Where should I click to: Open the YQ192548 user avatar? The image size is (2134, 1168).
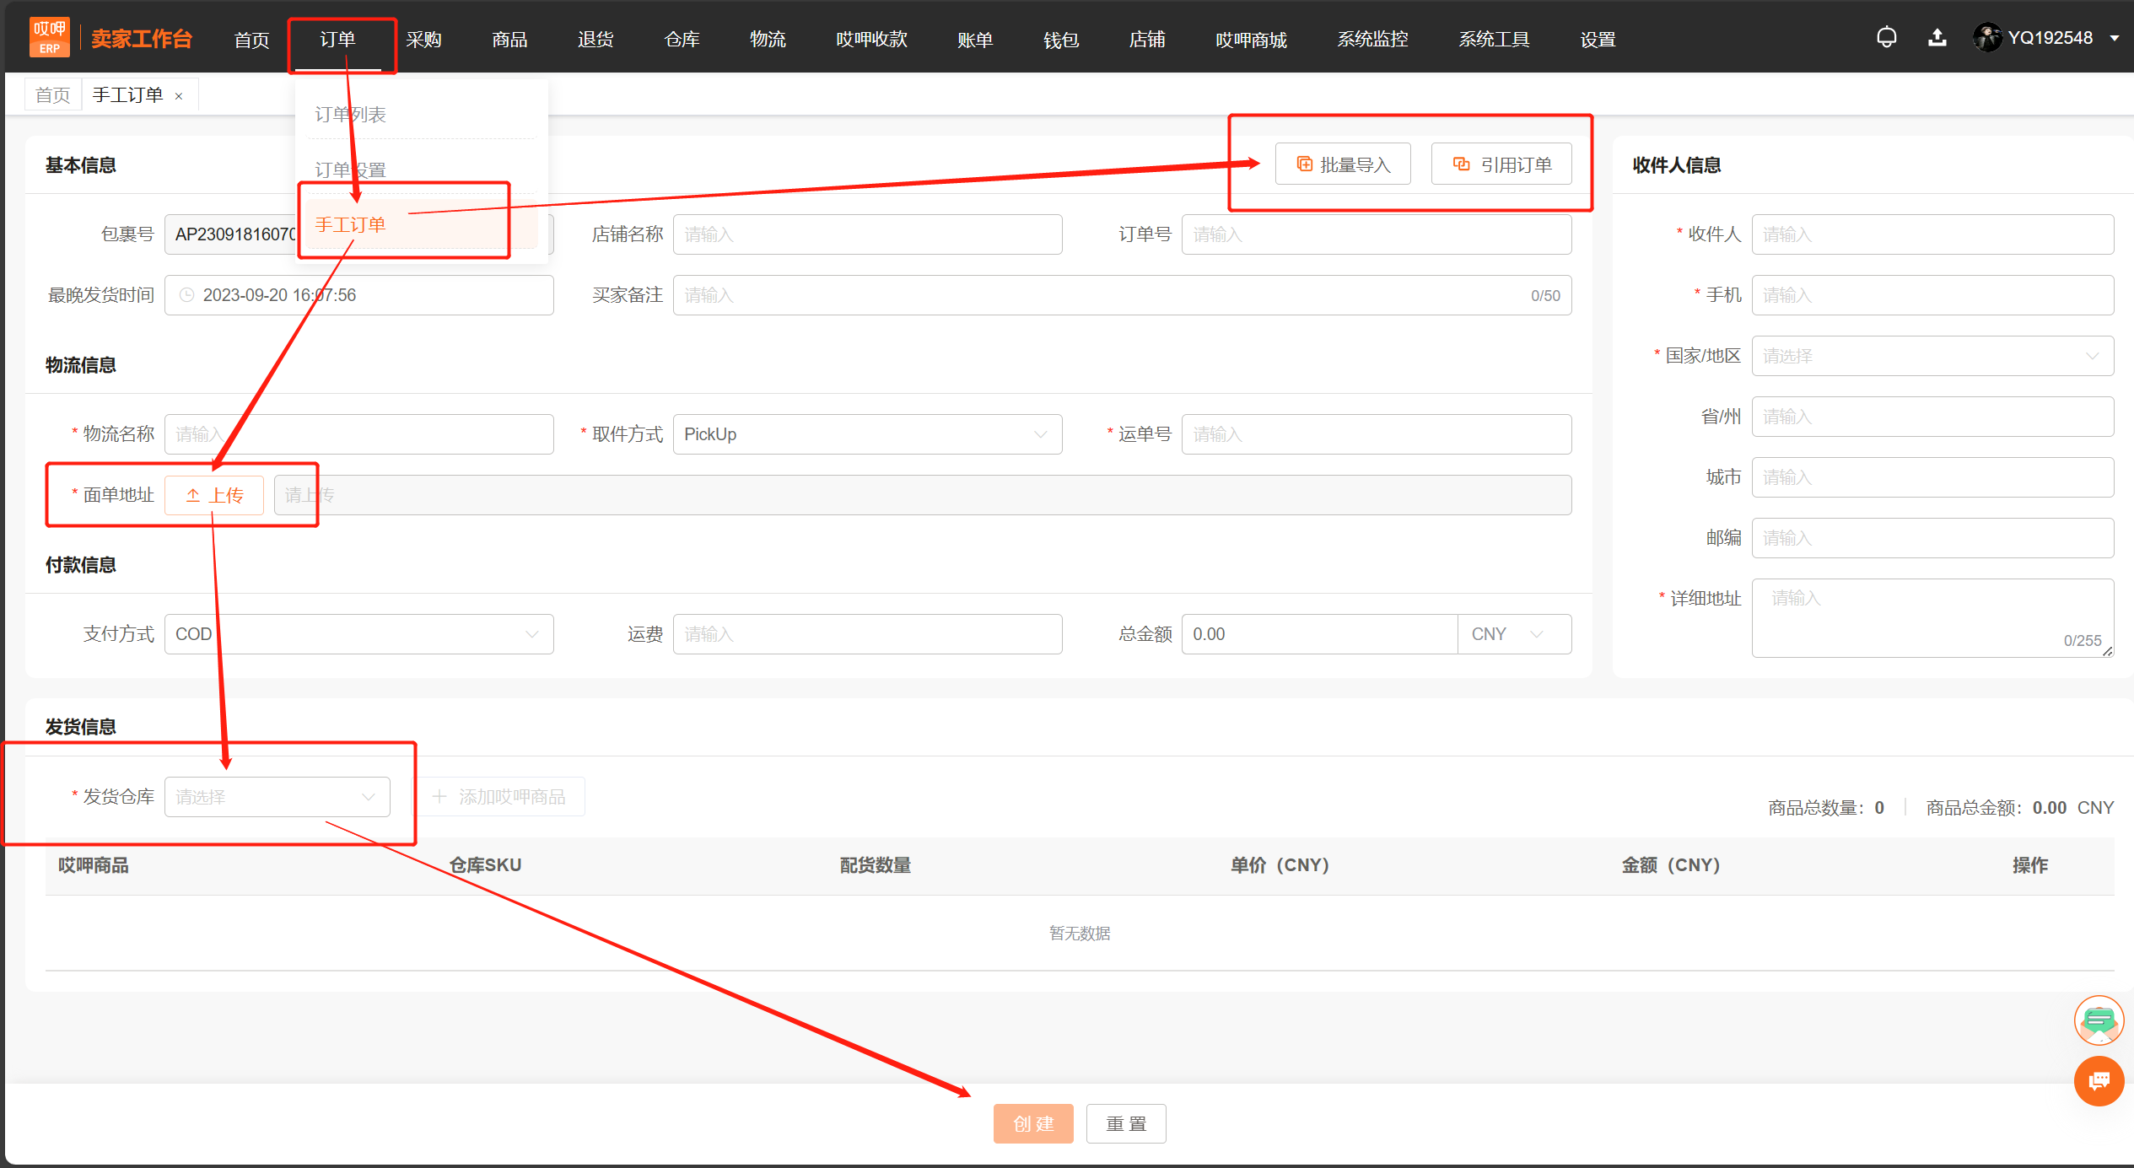tap(1987, 38)
